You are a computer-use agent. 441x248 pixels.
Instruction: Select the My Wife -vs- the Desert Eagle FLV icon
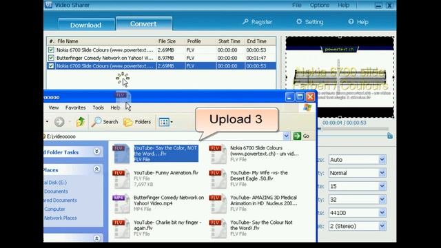click(x=218, y=178)
